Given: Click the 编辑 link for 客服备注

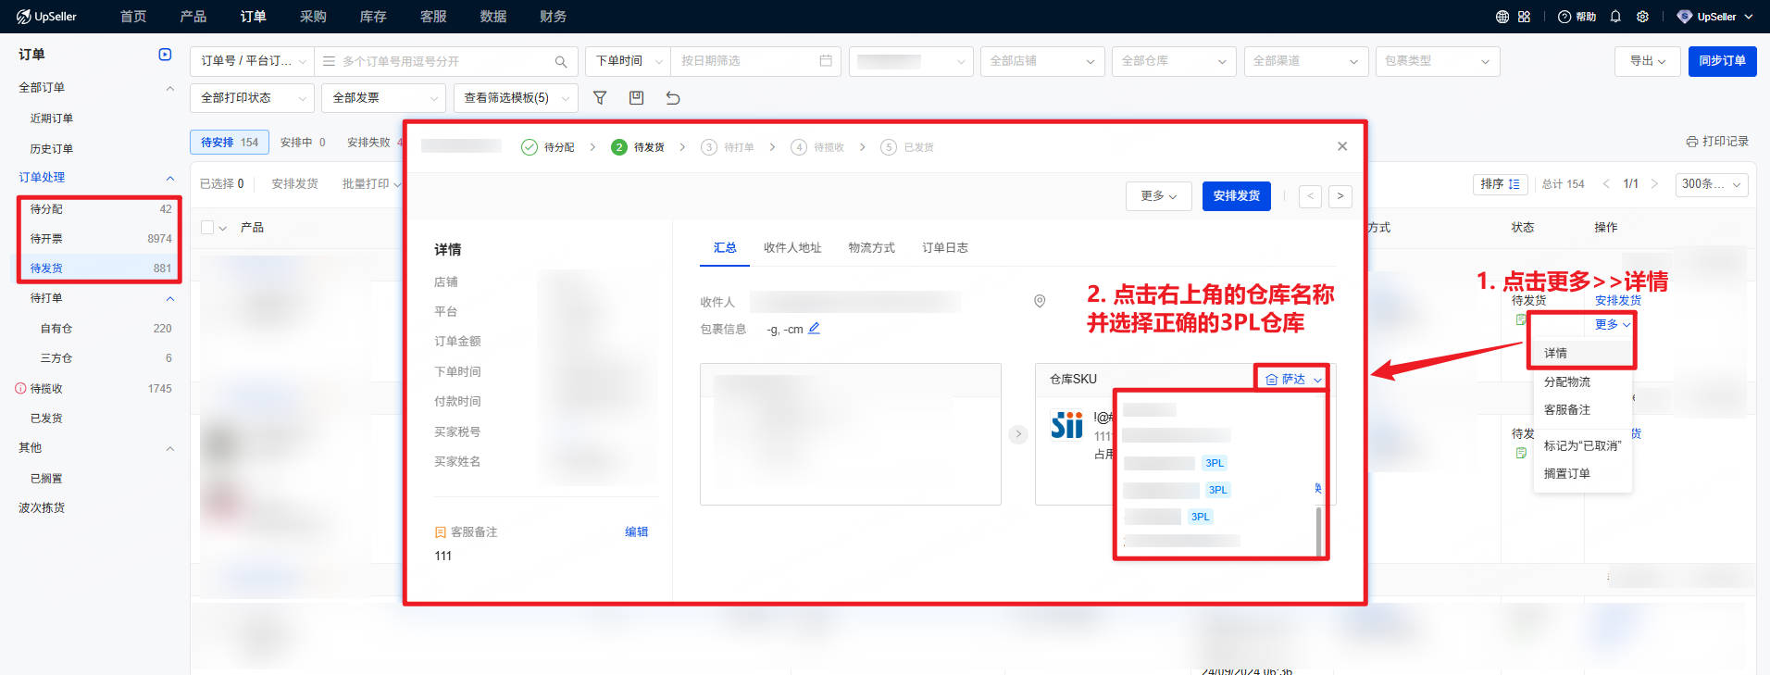Looking at the screenshot, I should point(636,532).
